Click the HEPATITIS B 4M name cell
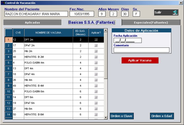The image size is (184, 125). [48, 86]
